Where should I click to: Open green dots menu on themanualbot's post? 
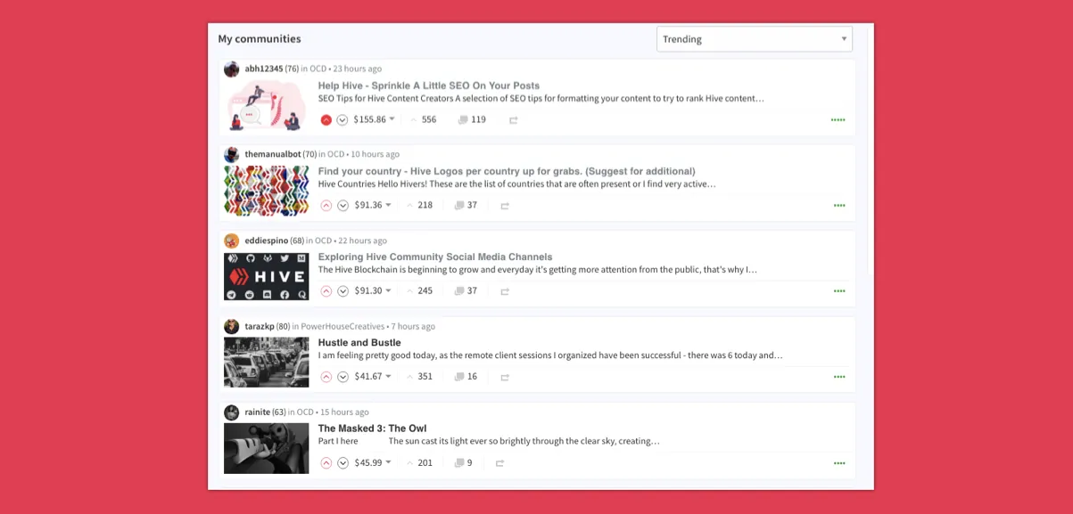[839, 205]
